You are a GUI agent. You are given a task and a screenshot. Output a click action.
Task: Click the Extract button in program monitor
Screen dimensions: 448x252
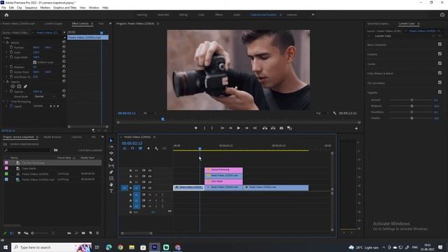click(x=273, y=128)
